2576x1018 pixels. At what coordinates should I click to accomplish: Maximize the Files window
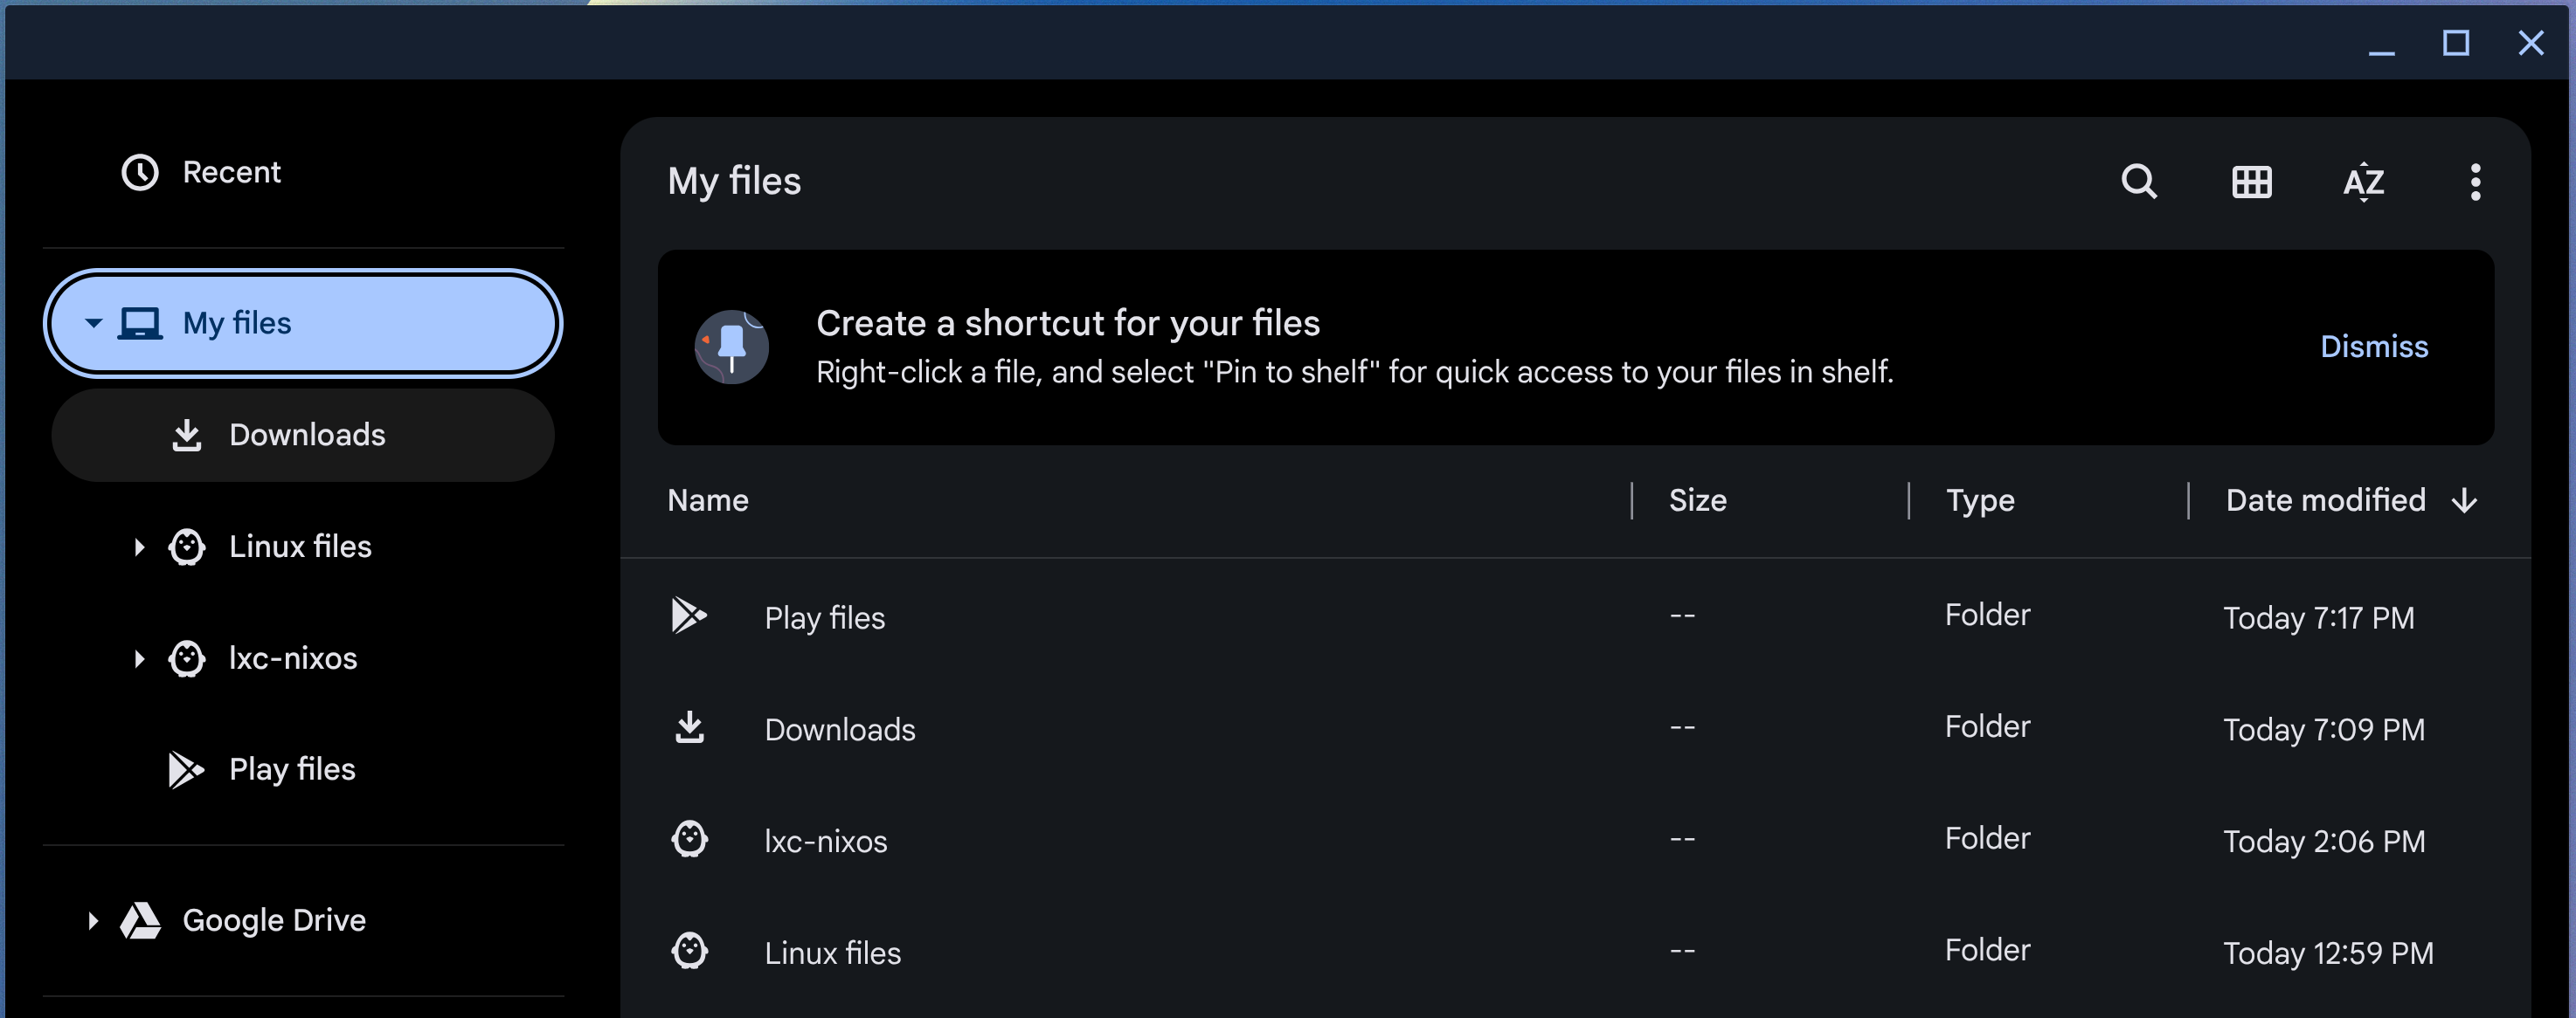[2456, 43]
